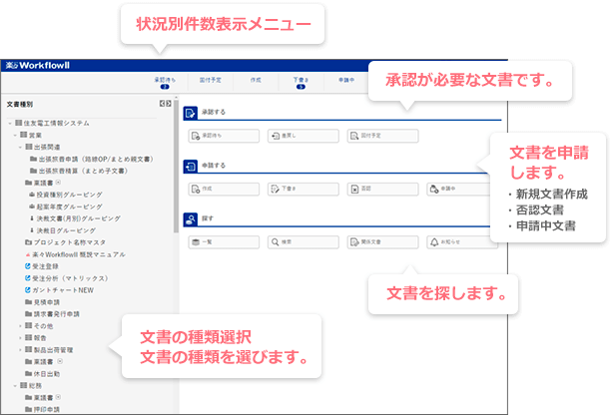Click the 文書種別 panel scrollbar
This screenshot has height=415, width=612.
coord(176,166)
